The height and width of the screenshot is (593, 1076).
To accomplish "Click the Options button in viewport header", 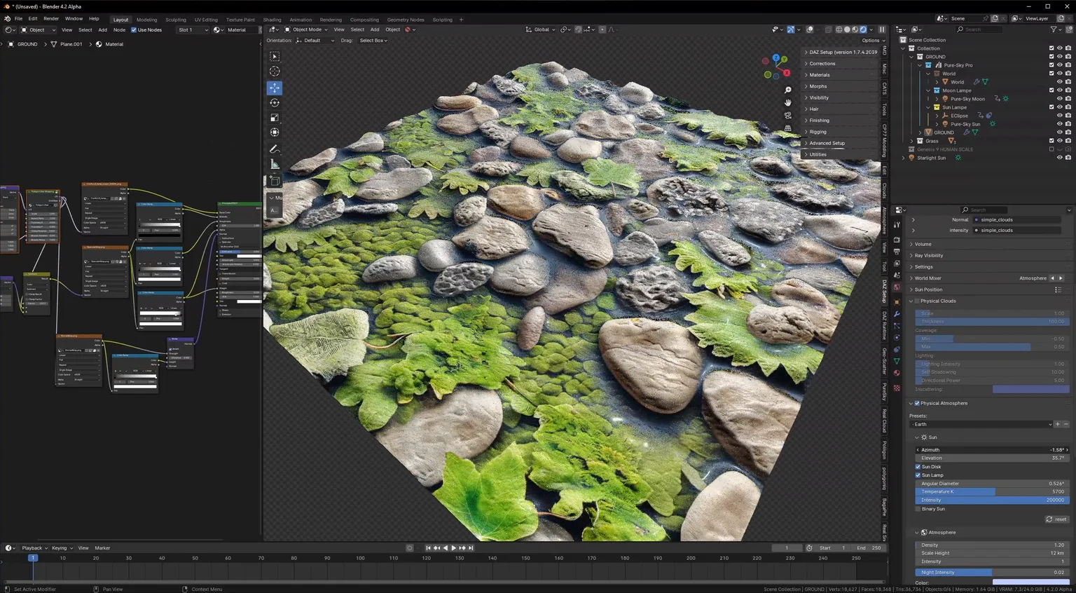I will pos(871,41).
